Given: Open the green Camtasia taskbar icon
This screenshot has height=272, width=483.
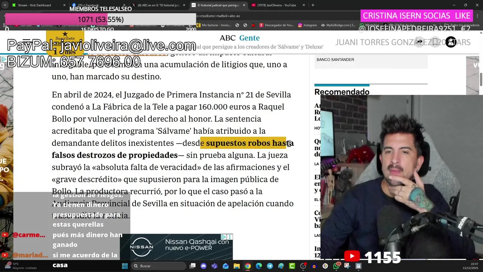Looking at the screenshot, I should (292, 266).
